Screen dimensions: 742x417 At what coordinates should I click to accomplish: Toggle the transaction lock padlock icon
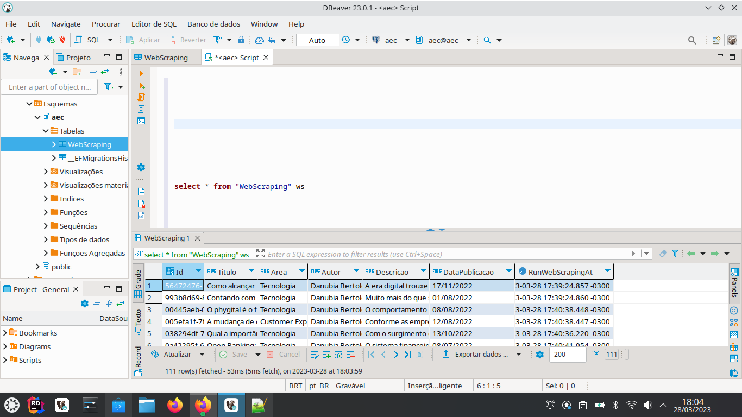point(242,40)
